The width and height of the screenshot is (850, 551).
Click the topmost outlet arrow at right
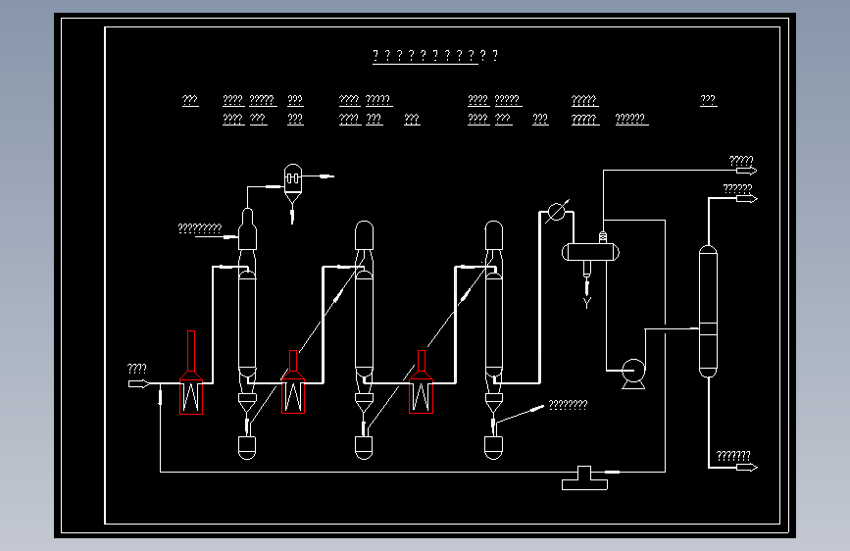(x=746, y=171)
